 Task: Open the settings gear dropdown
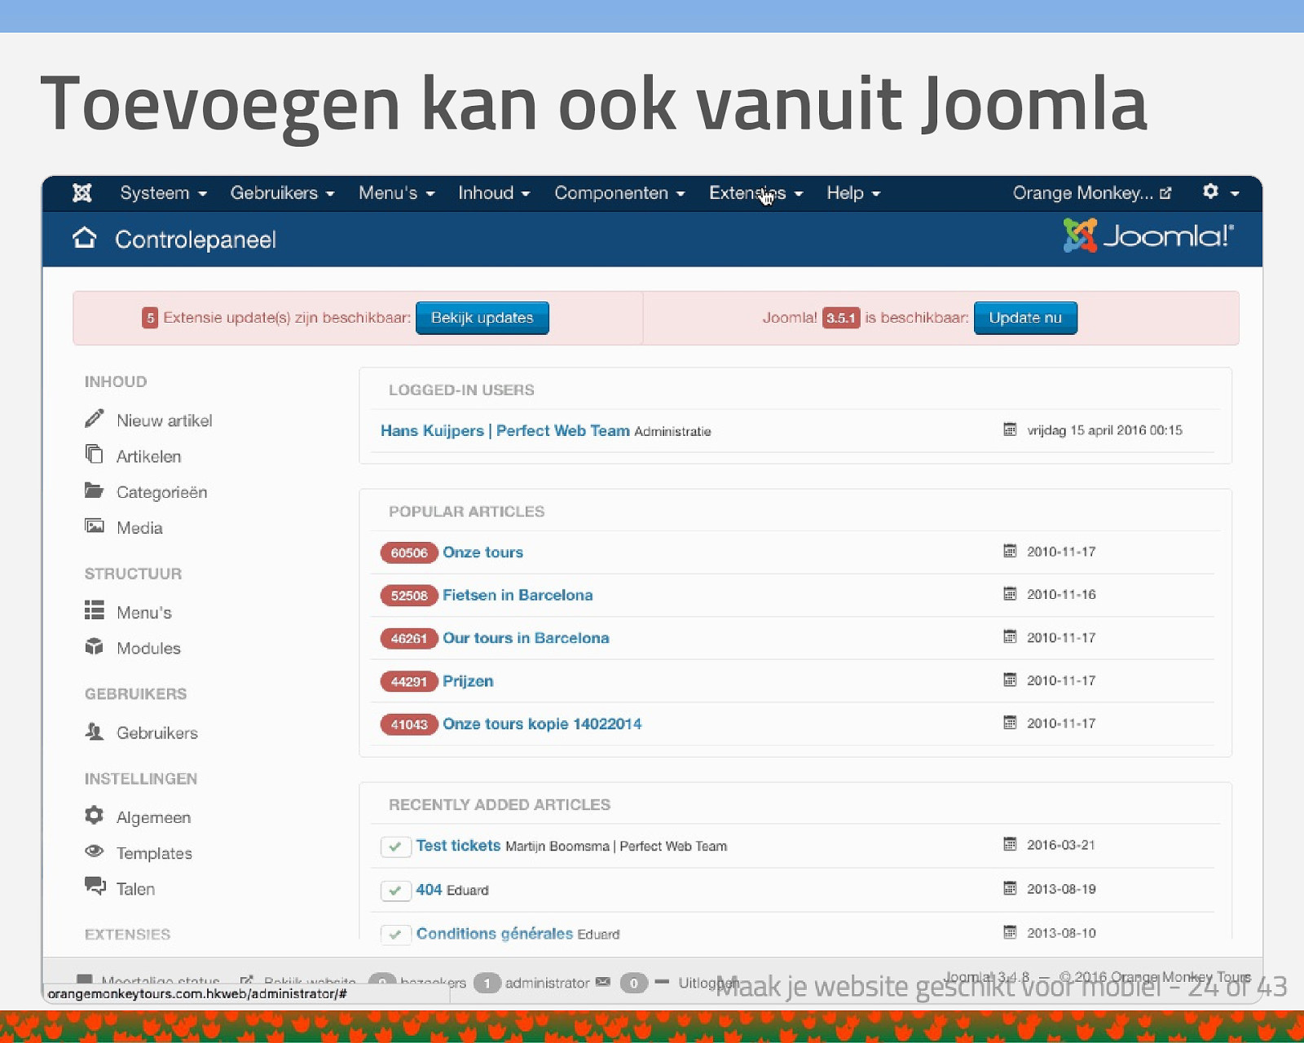(1221, 192)
